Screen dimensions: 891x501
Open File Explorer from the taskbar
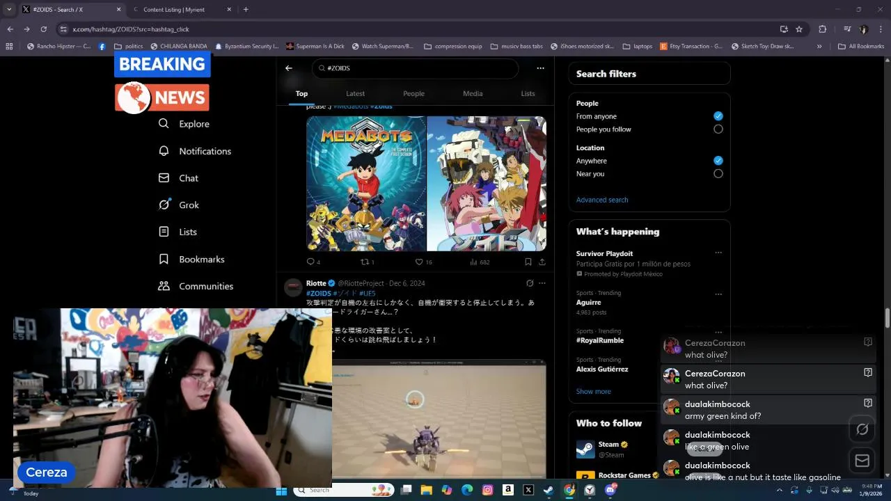pyautogui.click(x=427, y=490)
